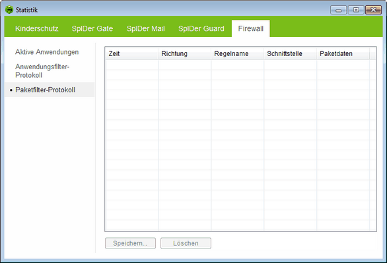Go to the SpIDer Guard tab
The width and height of the screenshot is (387, 263).
[x=201, y=28]
